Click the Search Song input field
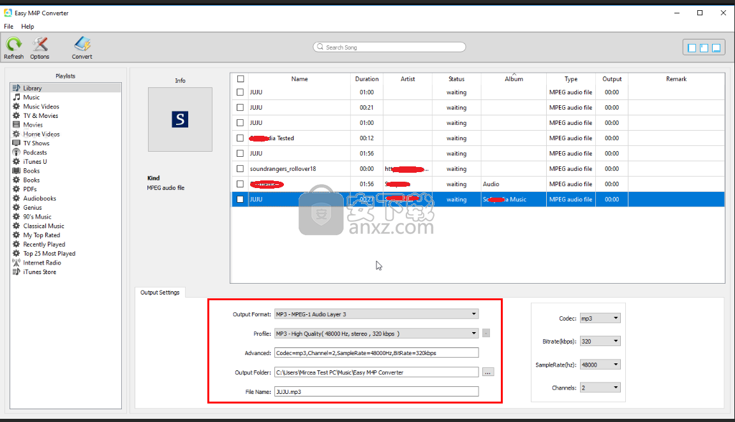The height and width of the screenshot is (422, 735). pos(389,47)
